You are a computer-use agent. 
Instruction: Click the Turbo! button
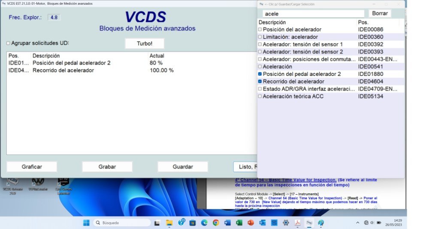[145, 43]
